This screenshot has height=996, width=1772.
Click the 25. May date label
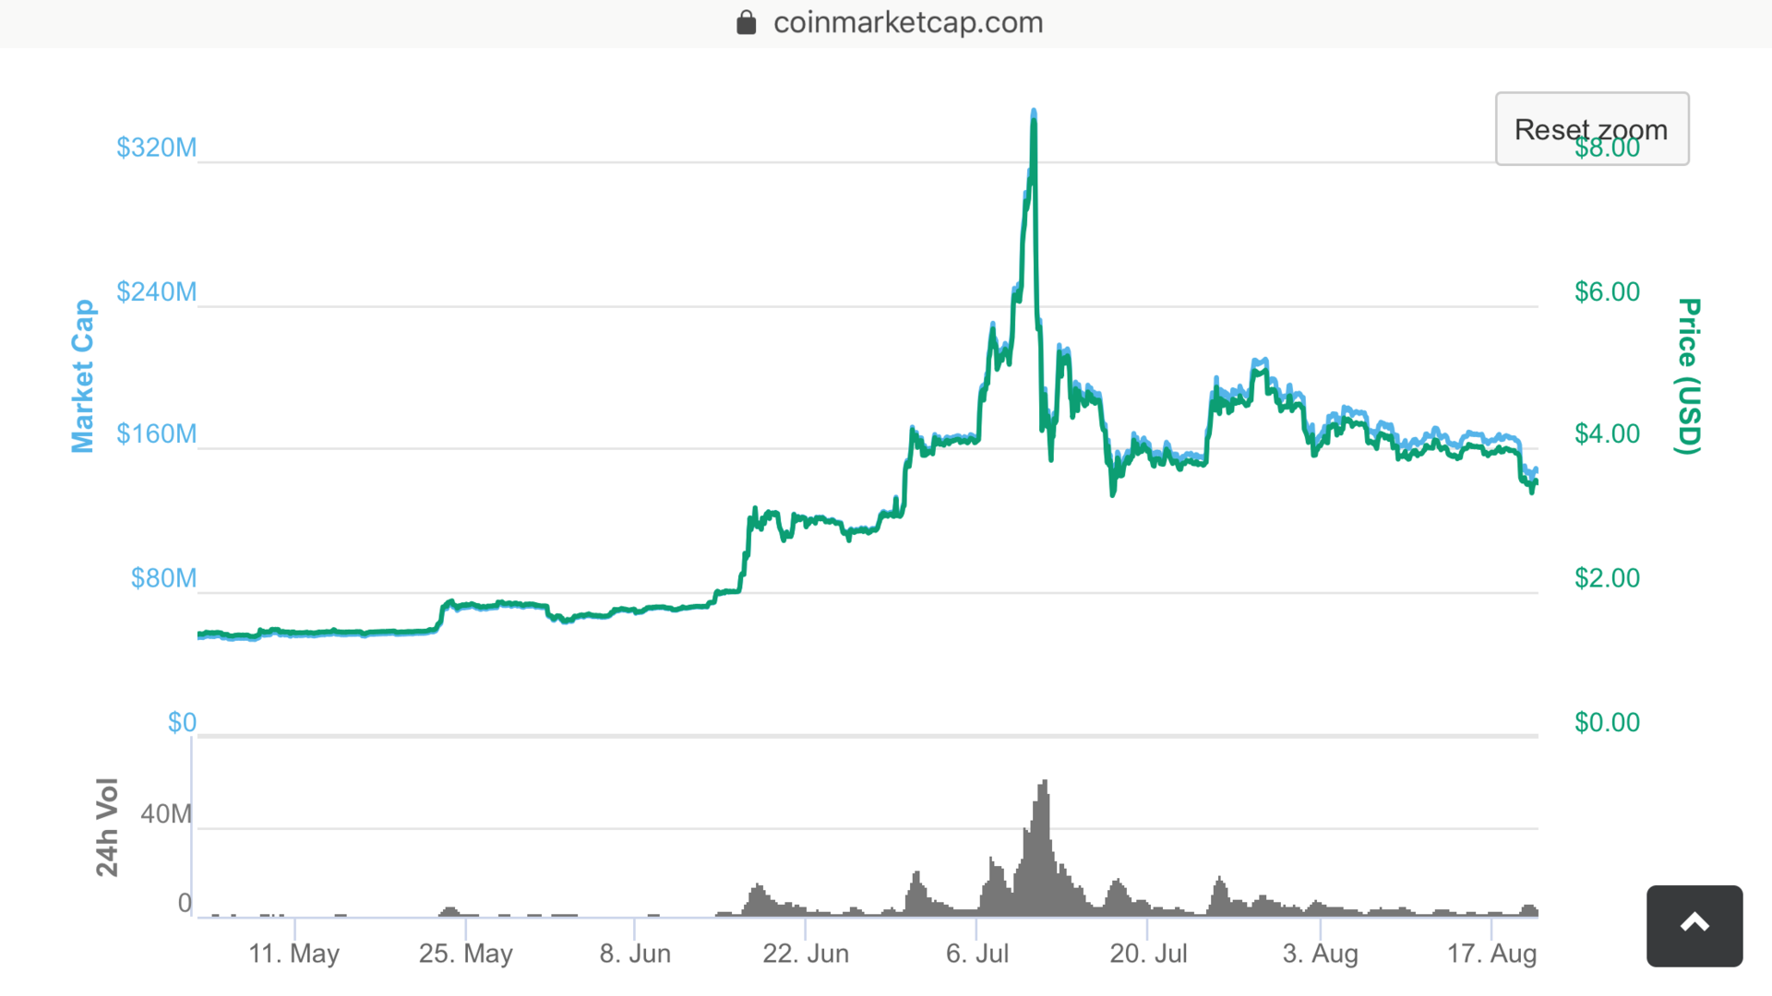click(x=465, y=954)
